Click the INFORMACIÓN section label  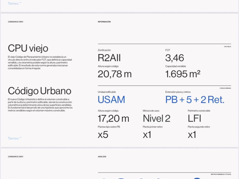[x=104, y=22]
